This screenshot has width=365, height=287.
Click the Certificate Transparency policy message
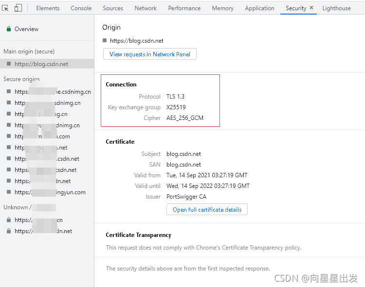click(x=204, y=248)
